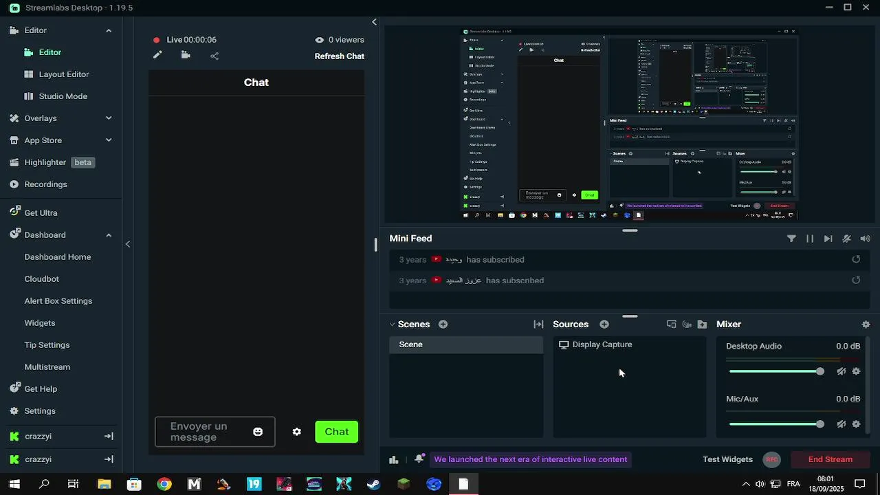Click the Sources audio wave icon

pyautogui.click(x=687, y=324)
